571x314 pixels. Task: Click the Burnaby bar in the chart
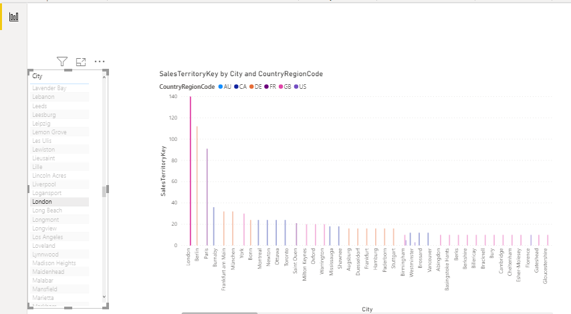pyautogui.click(x=214, y=226)
